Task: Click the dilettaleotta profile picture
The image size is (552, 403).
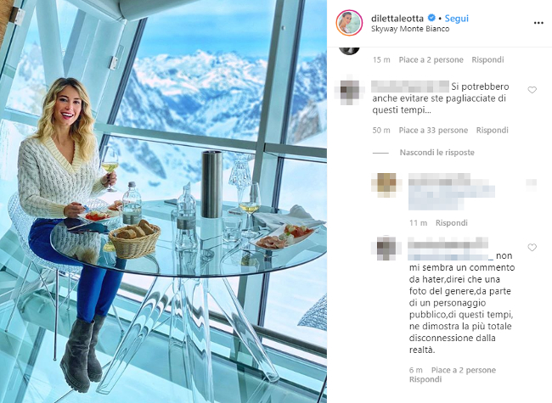Action: (349, 23)
